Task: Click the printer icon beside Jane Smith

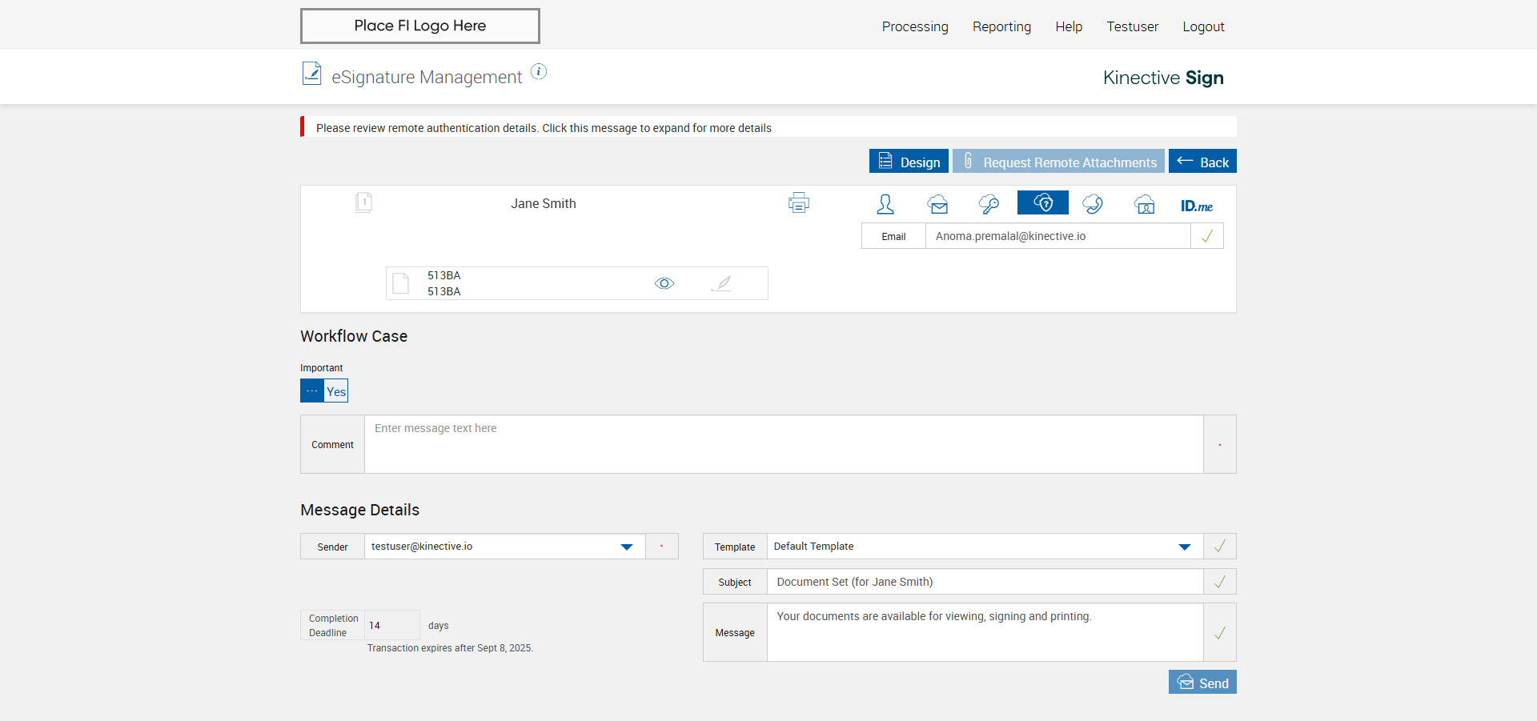Action: coord(798,203)
